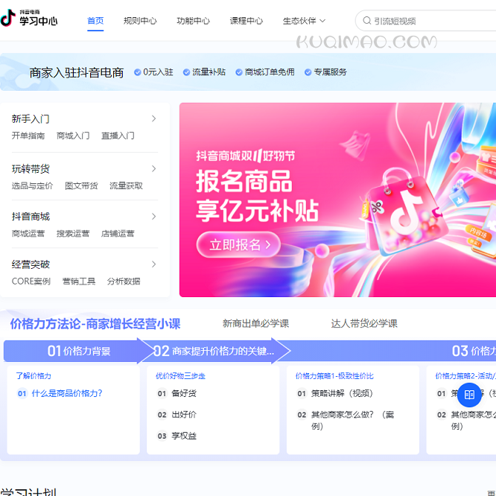Open the 店铺运营 link
Image resolution: width=496 pixels, height=496 pixels.
[118, 233]
